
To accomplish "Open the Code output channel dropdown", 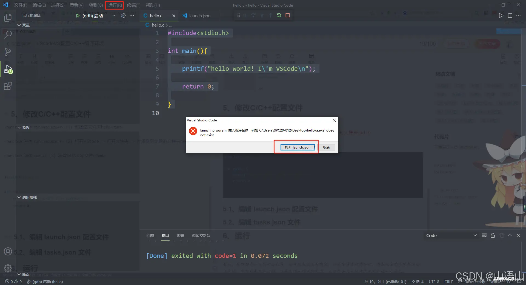I will coord(451,235).
